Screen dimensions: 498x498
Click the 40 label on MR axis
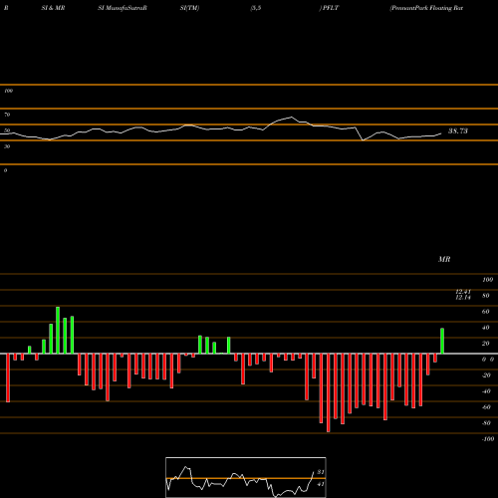[x=486, y=328]
